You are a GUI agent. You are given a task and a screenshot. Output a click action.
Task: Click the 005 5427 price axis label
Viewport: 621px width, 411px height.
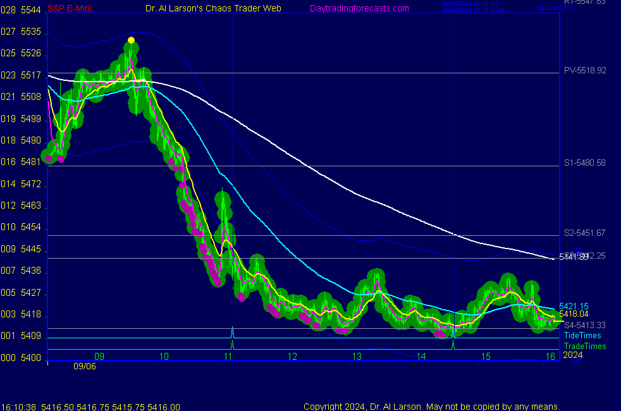point(21,293)
